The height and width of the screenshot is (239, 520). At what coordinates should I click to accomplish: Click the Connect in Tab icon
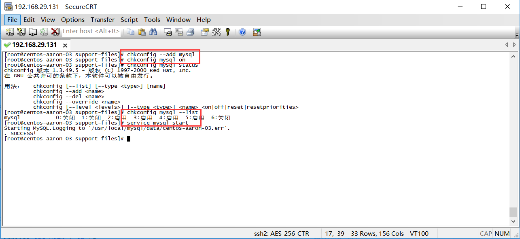[33, 32]
